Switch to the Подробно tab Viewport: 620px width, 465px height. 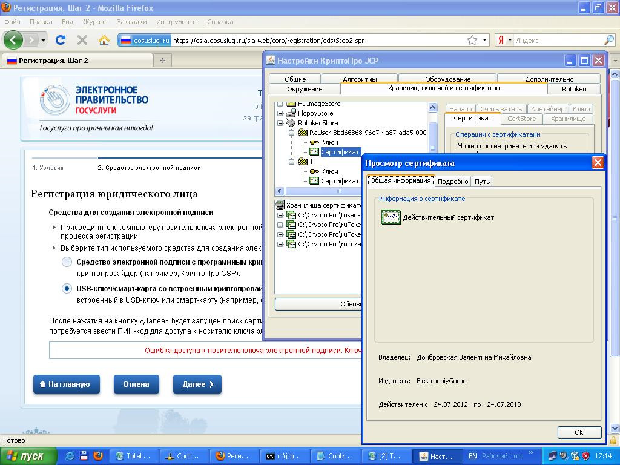coord(452,181)
